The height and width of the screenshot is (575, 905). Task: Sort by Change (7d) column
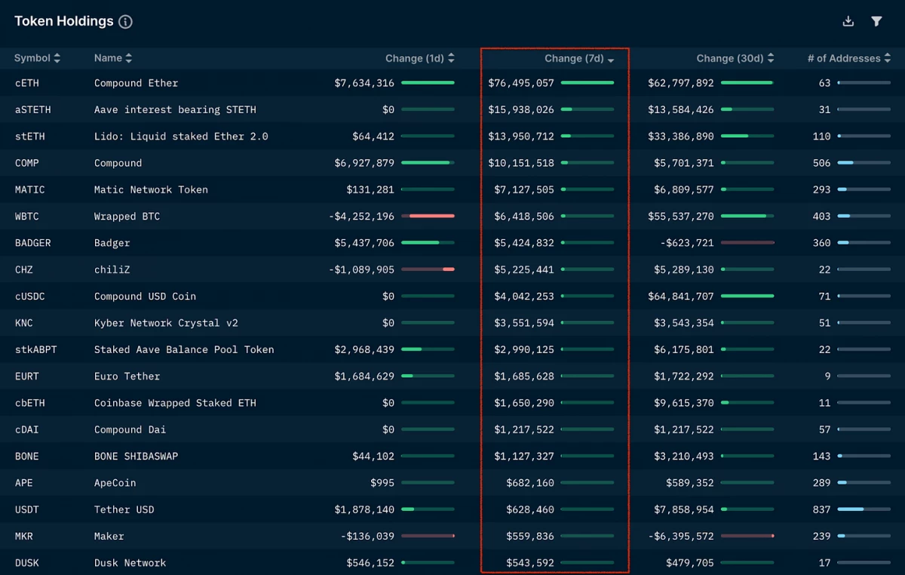(579, 59)
